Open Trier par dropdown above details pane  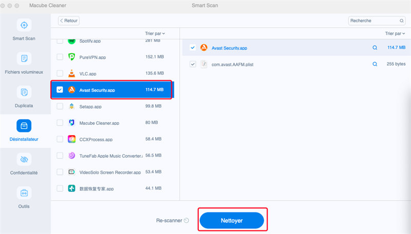pyautogui.click(x=395, y=33)
